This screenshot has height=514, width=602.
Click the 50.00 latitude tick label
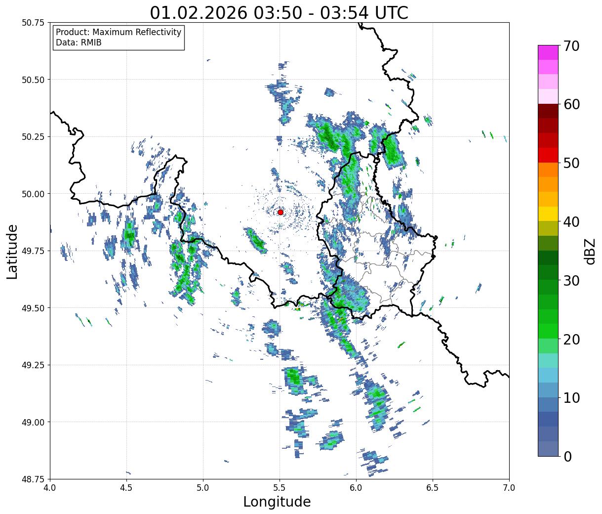pos(34,194)
